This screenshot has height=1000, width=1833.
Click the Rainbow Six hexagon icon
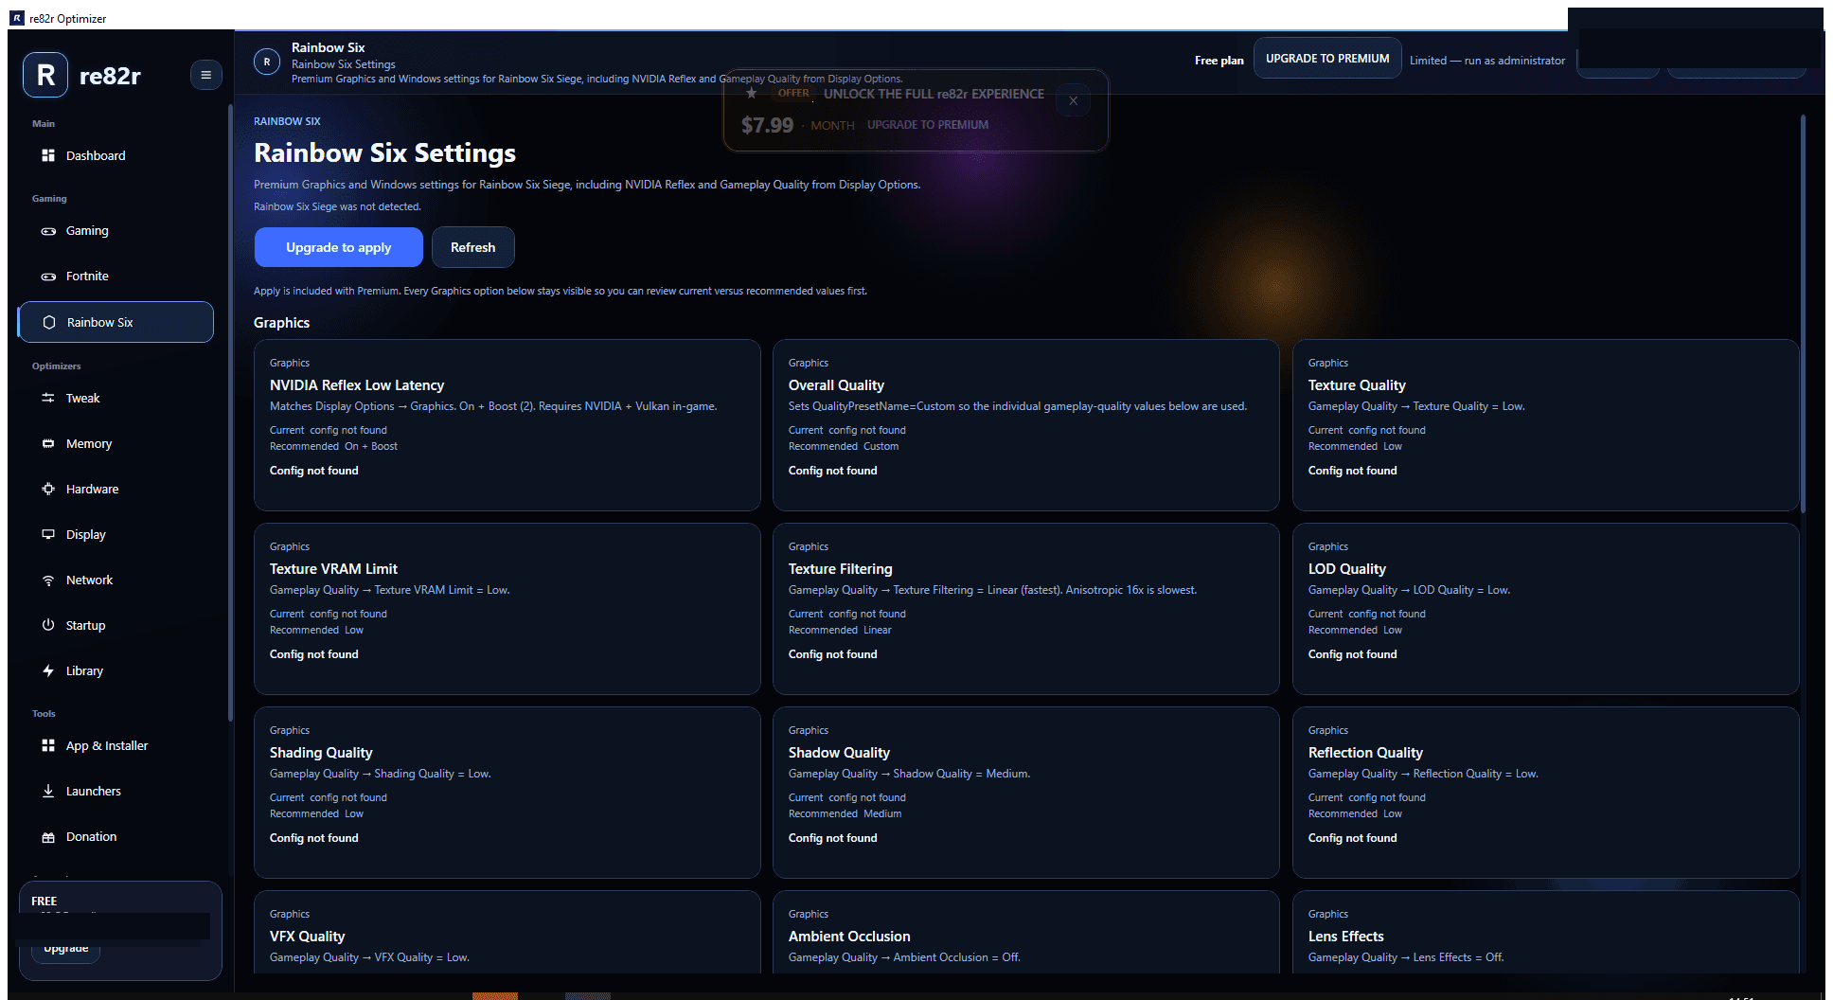click(49, 322)
